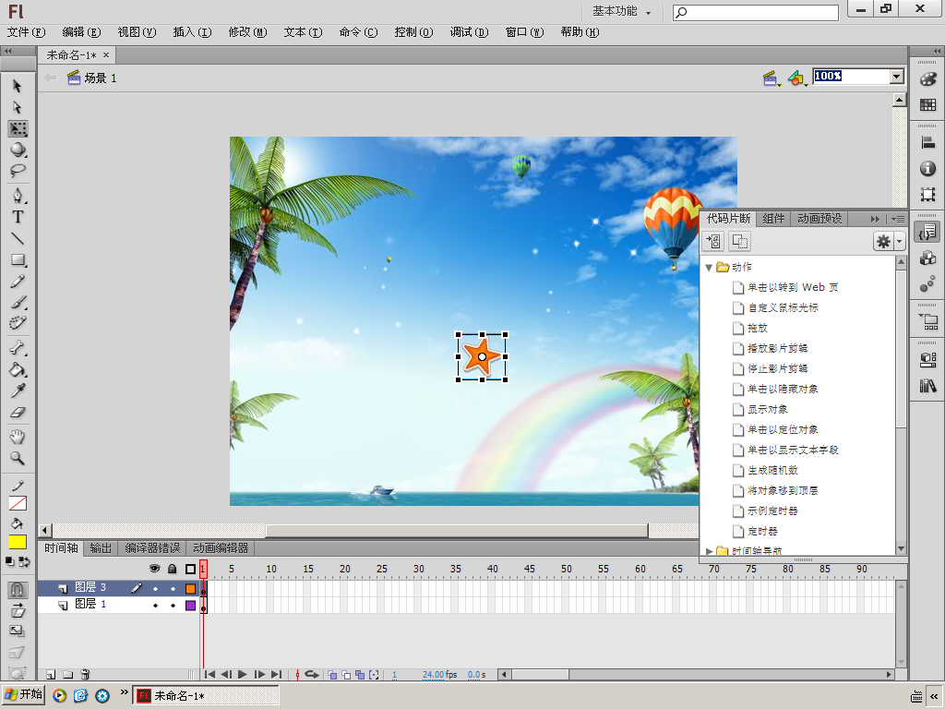Select the Eyedropper tool
This screenshot has height=709, width=945.
pyautogui.click(x=18, y=391)
